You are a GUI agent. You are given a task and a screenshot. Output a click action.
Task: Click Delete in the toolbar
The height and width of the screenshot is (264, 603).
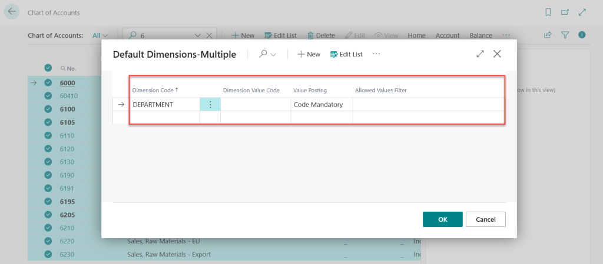click(321, 35)
